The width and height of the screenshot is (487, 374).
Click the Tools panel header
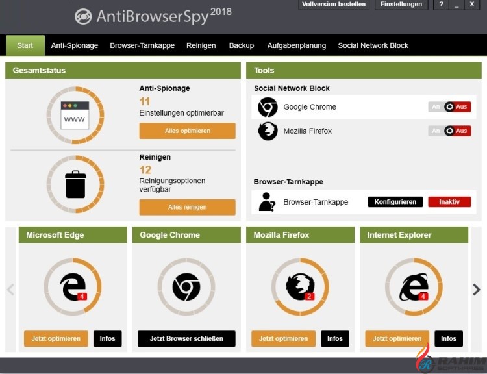(364, 70)
